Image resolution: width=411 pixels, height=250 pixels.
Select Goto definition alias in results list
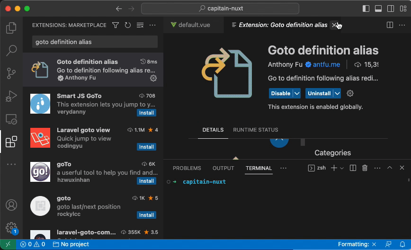93,70
